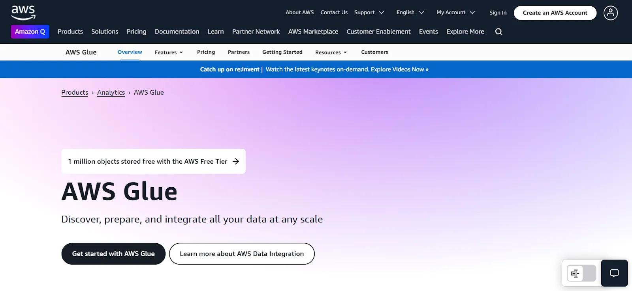Select the Customers tab
The height and width of the screenshot is (291, 632).
[374, 52]
